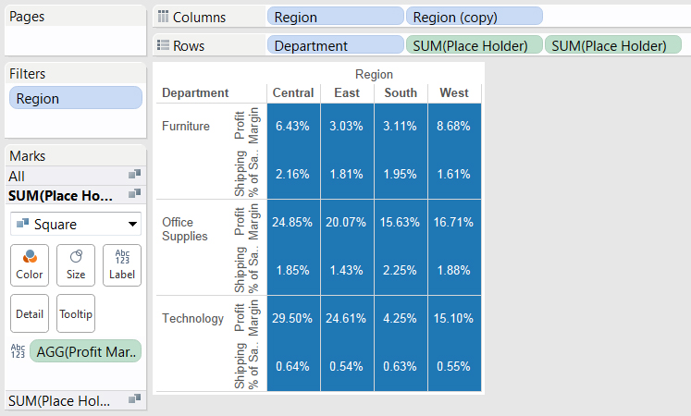Click the Size marks card button
This screenshot has width=691, height=416.
tap(76, 265)
